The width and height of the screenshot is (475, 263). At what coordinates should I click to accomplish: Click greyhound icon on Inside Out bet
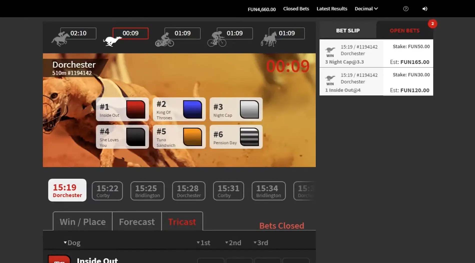coord(330,78)
